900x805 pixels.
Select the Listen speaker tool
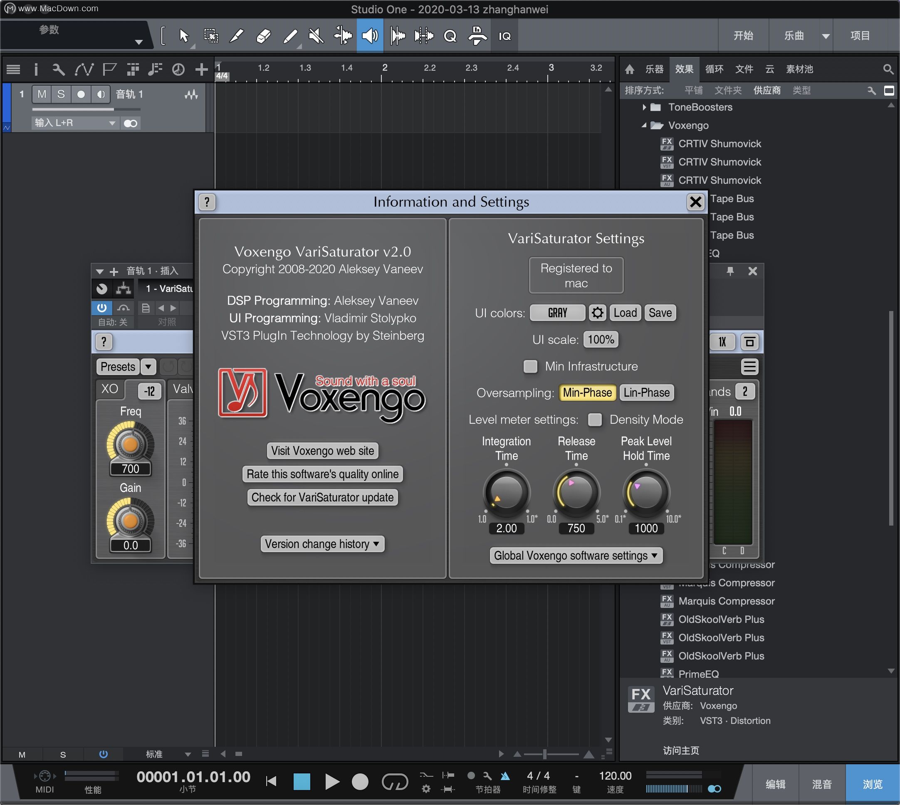370,36
